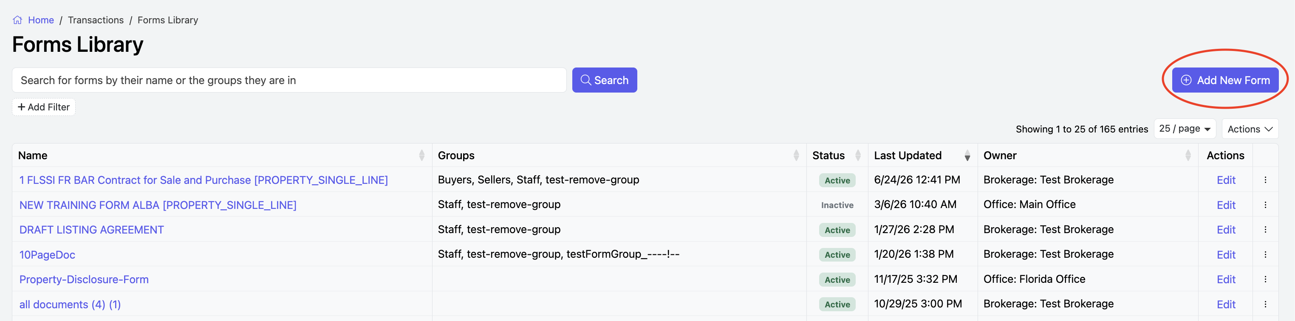Image resolution: width=1295 pixels, height=321 pixels.
Task: Click the Add New Form button
Action: pyautogui.click(x=1225, y=80)
